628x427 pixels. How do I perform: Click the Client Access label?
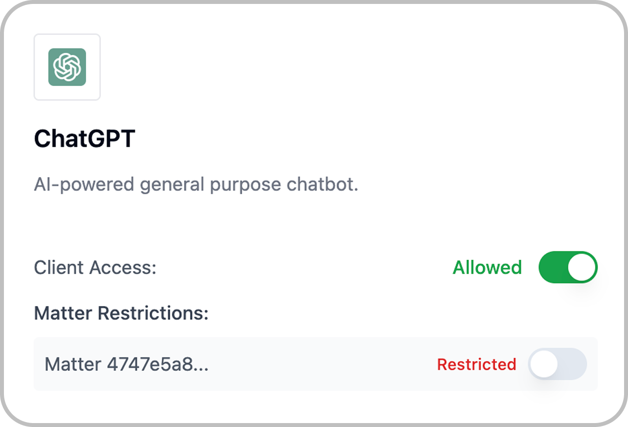[x=95, y=267]
